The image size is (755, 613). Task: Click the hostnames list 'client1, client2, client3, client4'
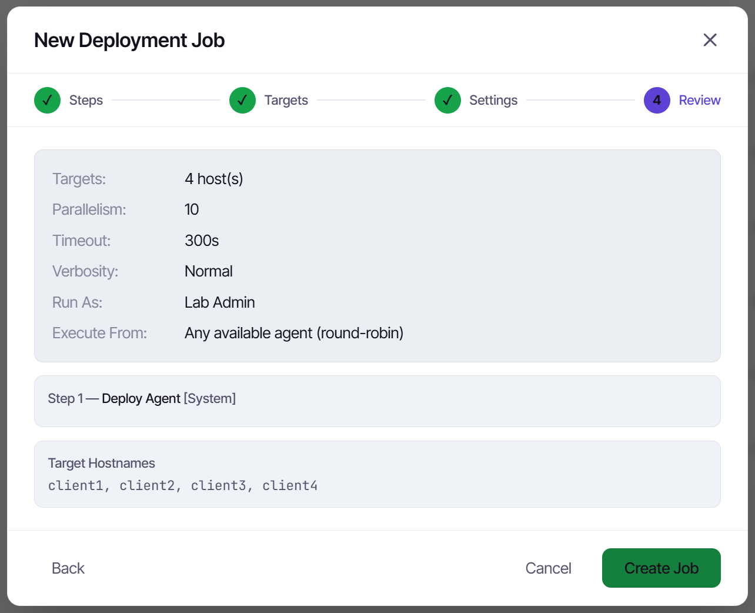pyautogui.click(x=183, y=485)
